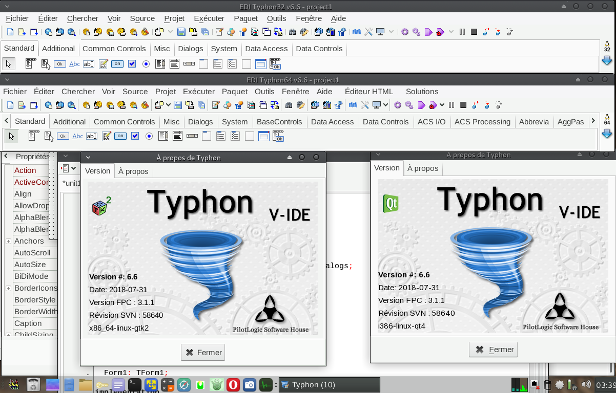
Task: Pick the TButton (Ok) component in Typhon32 palette
Action: pyautogui.click(x=60, y=64)
